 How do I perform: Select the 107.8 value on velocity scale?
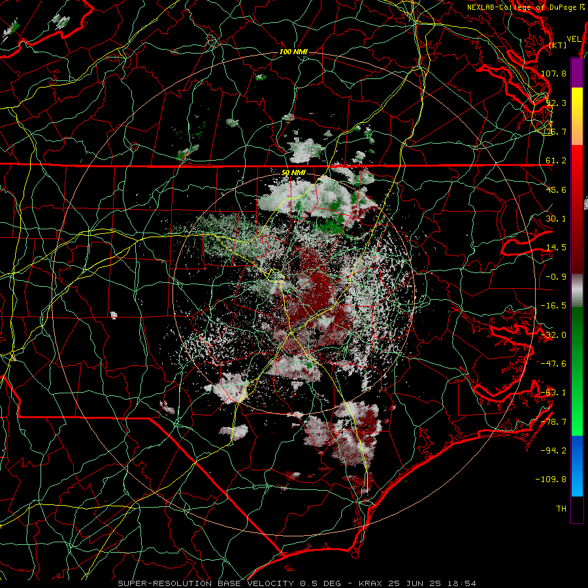[x=553, y=73]
